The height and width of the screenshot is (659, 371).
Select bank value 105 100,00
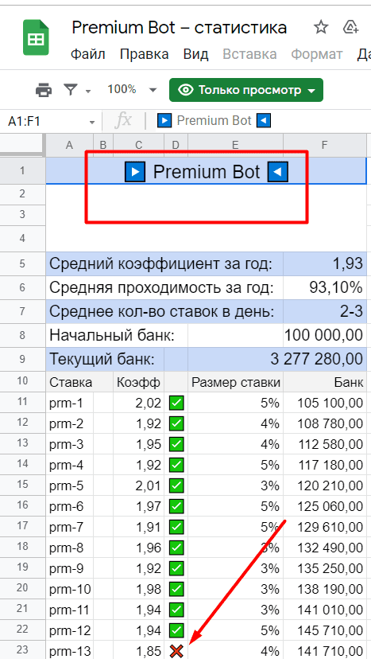point(325,403)
